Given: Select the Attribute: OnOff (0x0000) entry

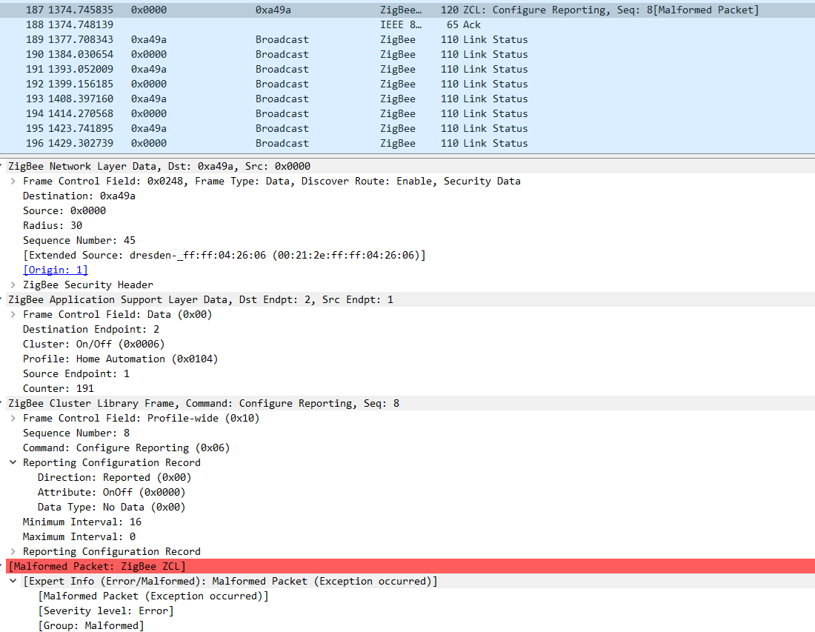Looking at the screenshot, I should (x=104, y=492).
